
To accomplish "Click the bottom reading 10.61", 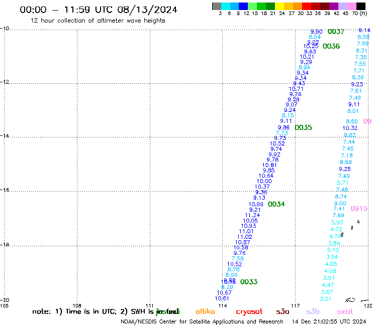I will (222, 299).
